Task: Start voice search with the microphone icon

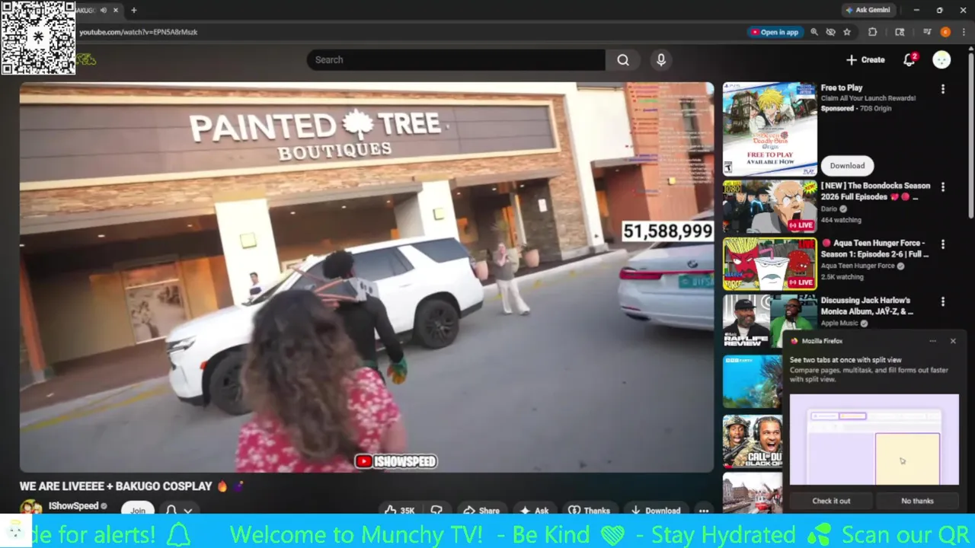Action: pyautogui.click(x=660, y=60)
